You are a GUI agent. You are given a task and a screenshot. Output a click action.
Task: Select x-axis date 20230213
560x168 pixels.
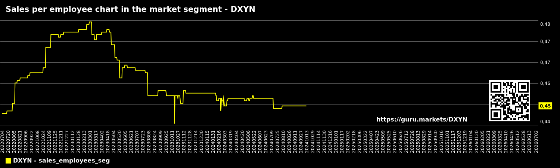tap(84, 141)
